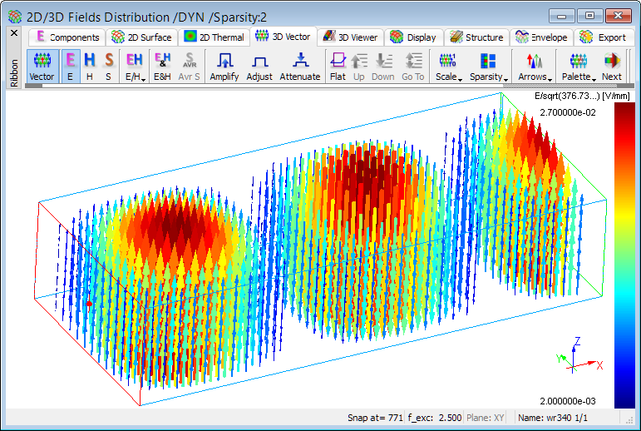Image resolution: width=641 pixels, height=431 pixels.
Task: Click the Attenuate arrows icon
Action: click(x=299, y=66)
